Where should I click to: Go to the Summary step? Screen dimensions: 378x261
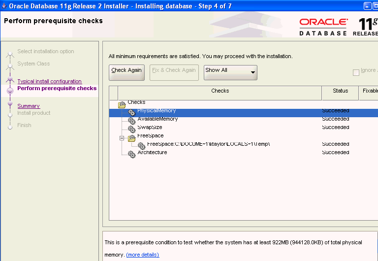(x=29, y=106)
